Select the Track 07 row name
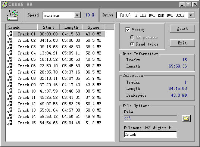Screen dimensions: 200x147 pyautogui.click(x=26, y=72)
